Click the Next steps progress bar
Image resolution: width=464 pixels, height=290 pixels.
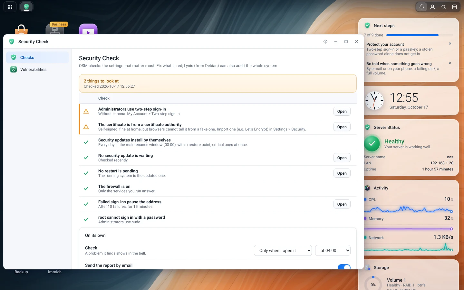(420, 35)
